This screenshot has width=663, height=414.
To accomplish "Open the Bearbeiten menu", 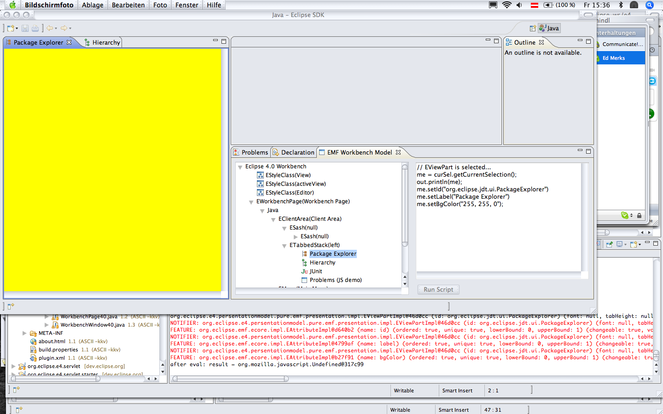I will pos(128,5).
